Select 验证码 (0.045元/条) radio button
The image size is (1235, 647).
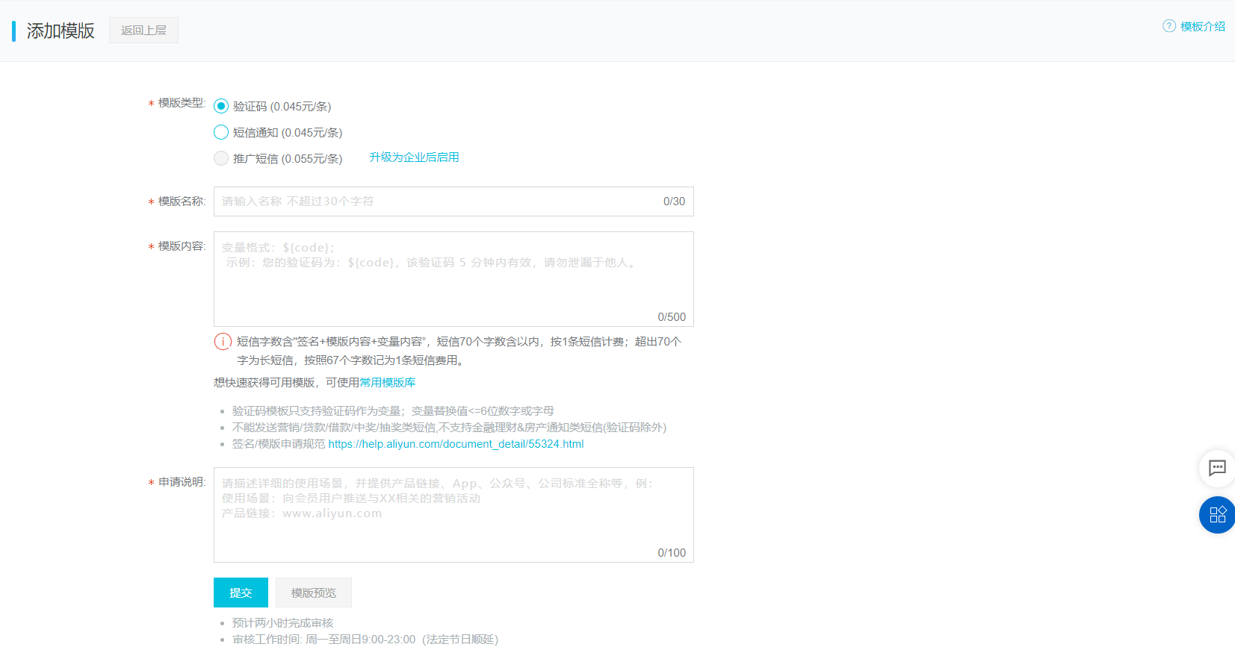click(221, 106)
